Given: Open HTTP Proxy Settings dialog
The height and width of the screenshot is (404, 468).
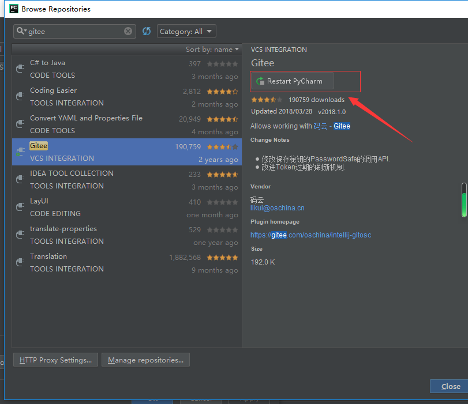Looking at the screenshot, I should coord(55,360).
